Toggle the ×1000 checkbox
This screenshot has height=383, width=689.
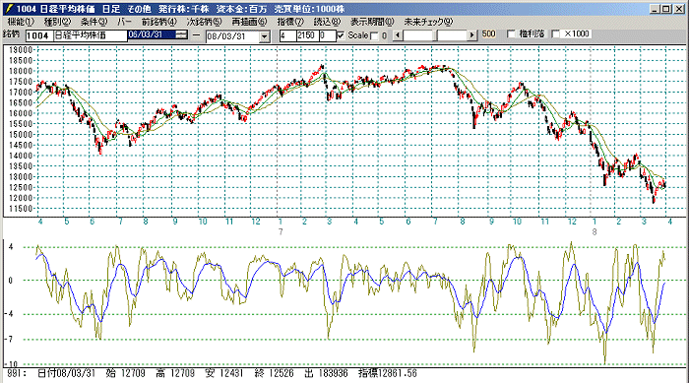pos(555,33)
